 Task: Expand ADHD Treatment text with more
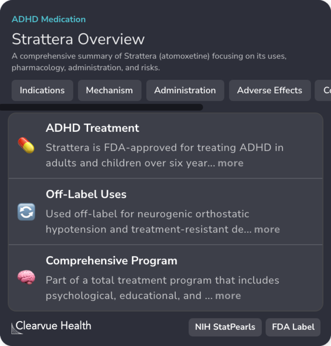click(x=230, y=163)
